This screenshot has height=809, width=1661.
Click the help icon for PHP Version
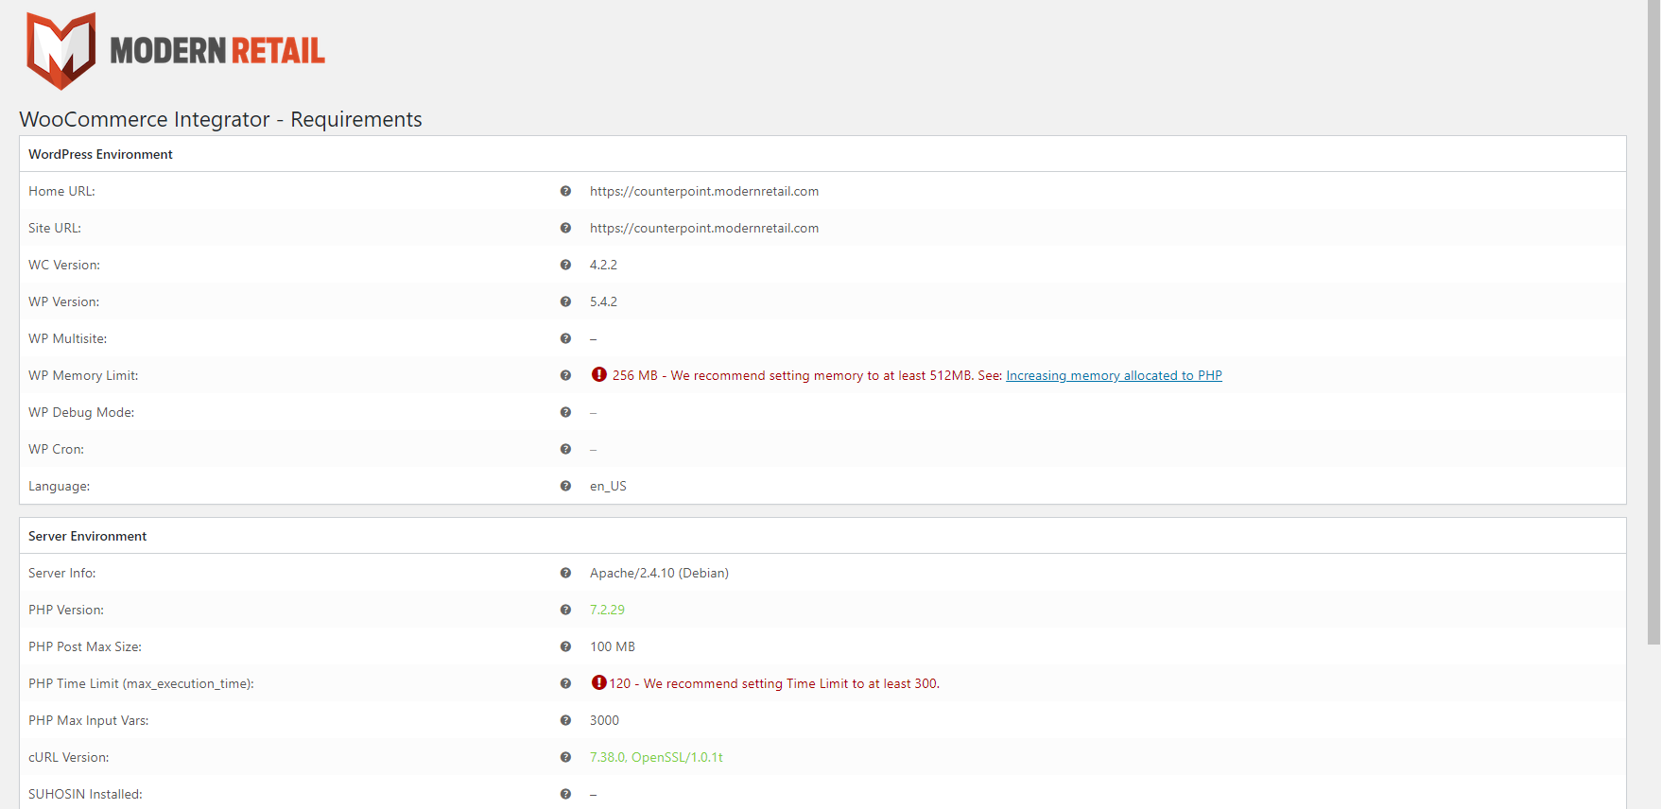click(565, 610)
